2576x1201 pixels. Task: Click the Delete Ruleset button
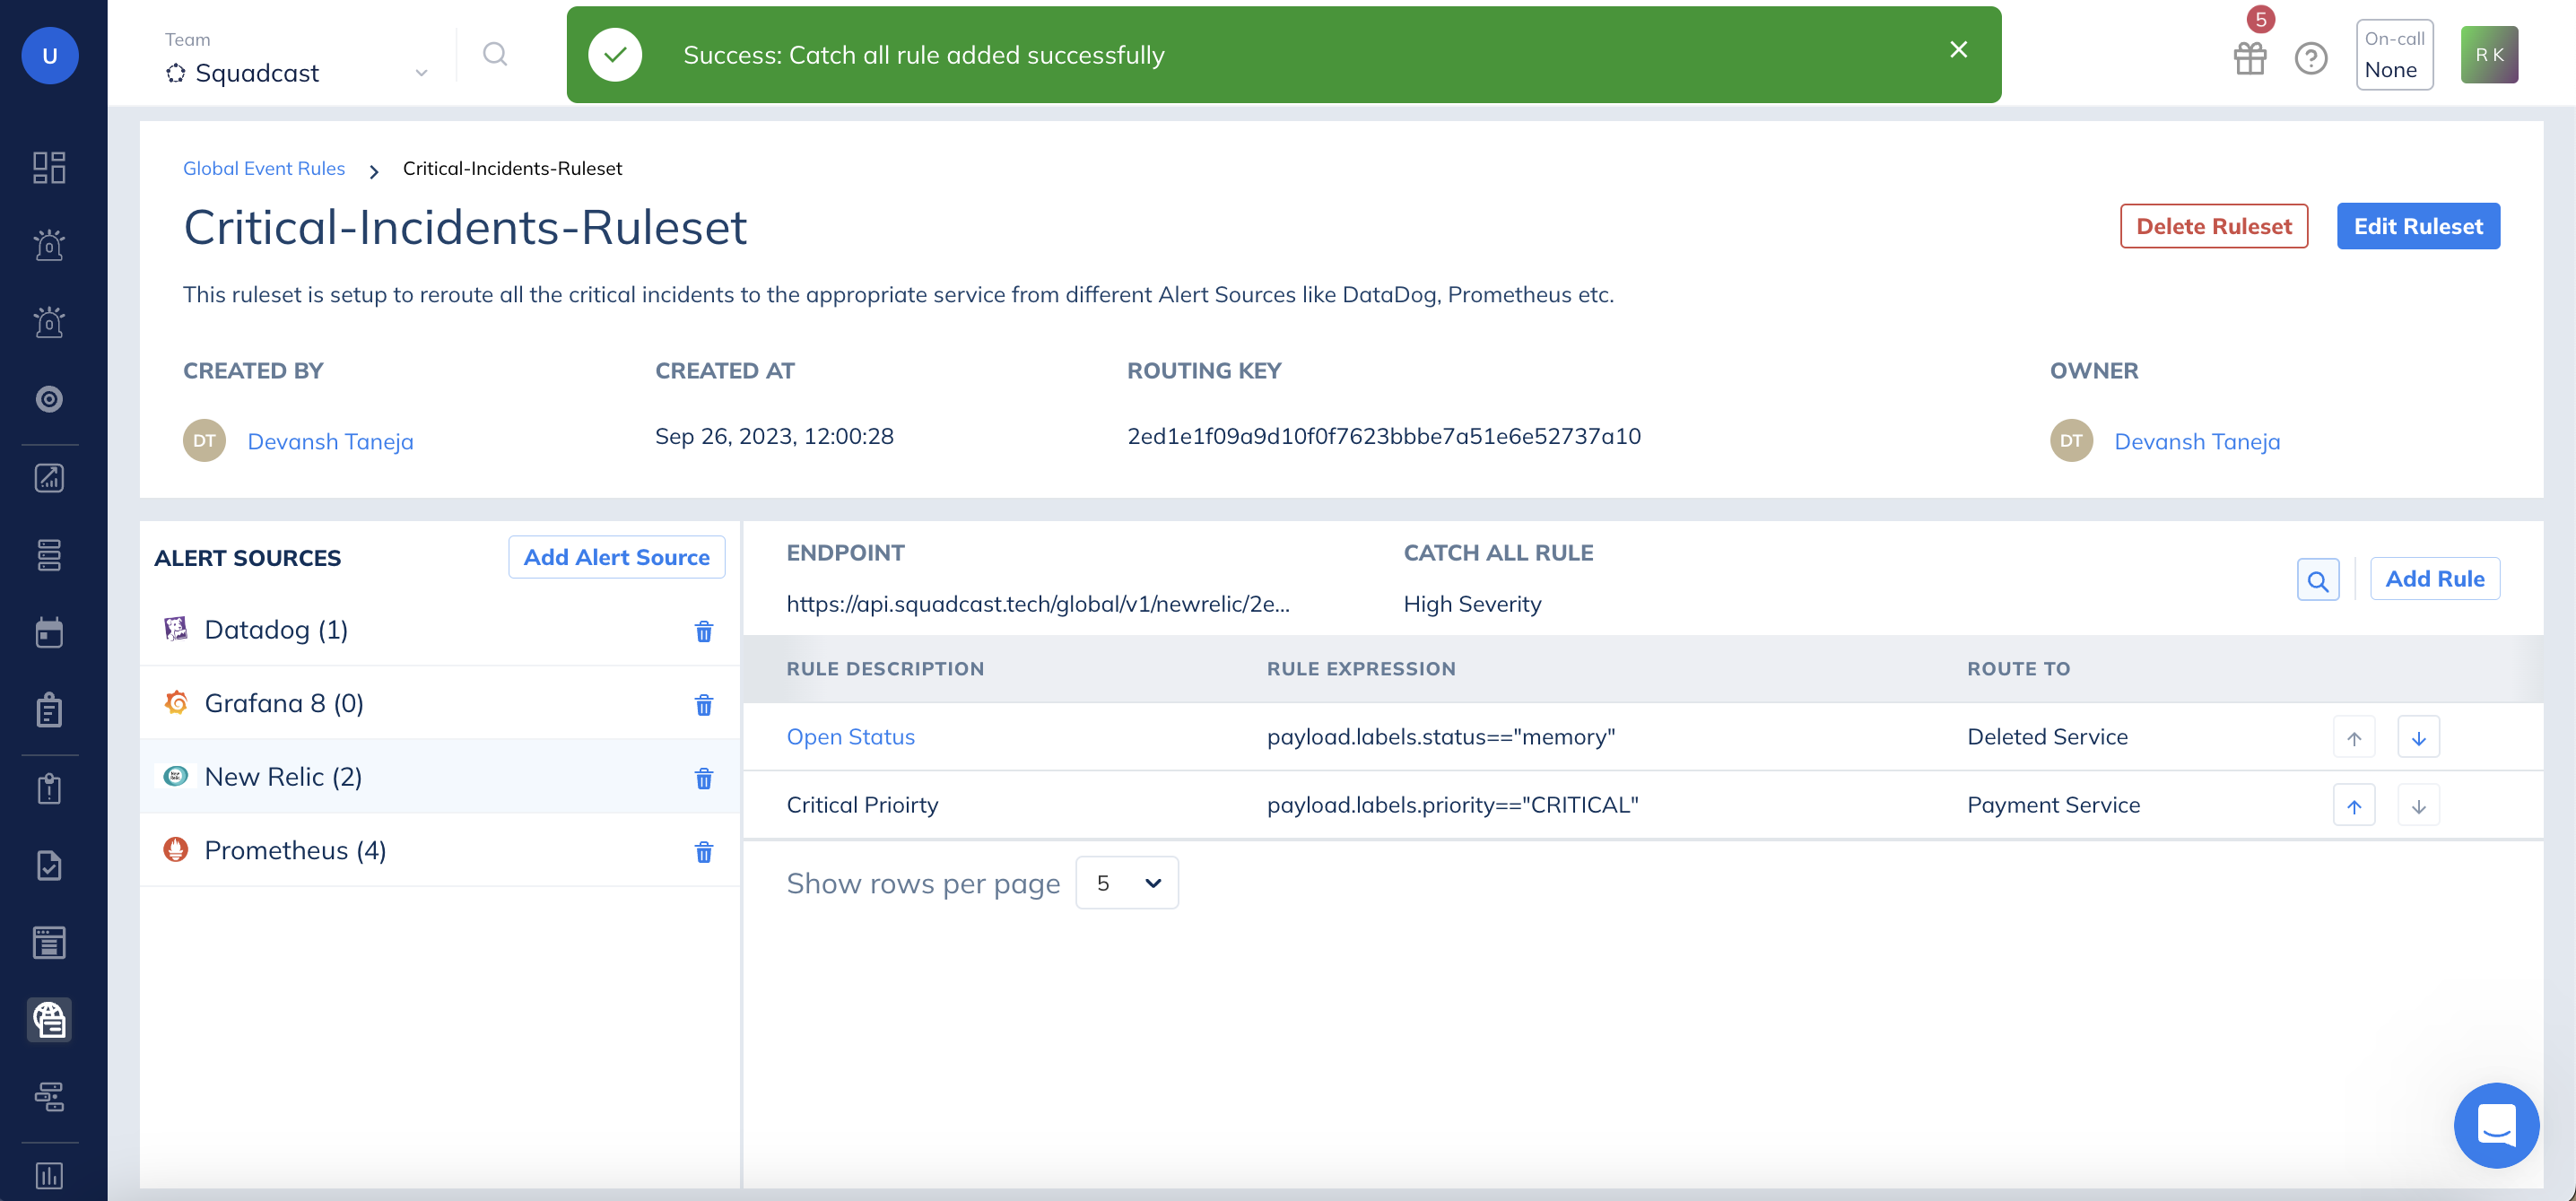tap(2213, 226)
